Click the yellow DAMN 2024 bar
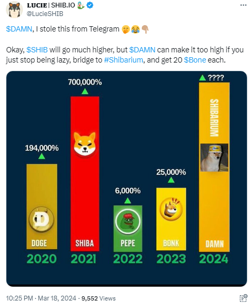The image size is (248, 308). coord(214,167)
